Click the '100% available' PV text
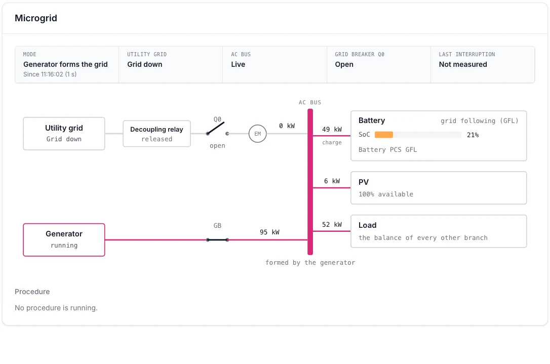 click(386, 194)
